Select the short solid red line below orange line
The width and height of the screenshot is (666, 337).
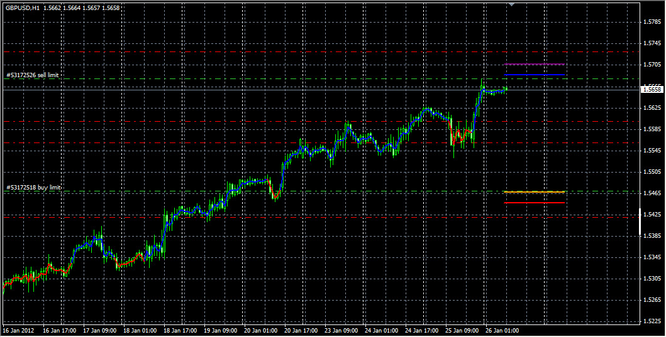pyautogui.click(x=534, y=203)
